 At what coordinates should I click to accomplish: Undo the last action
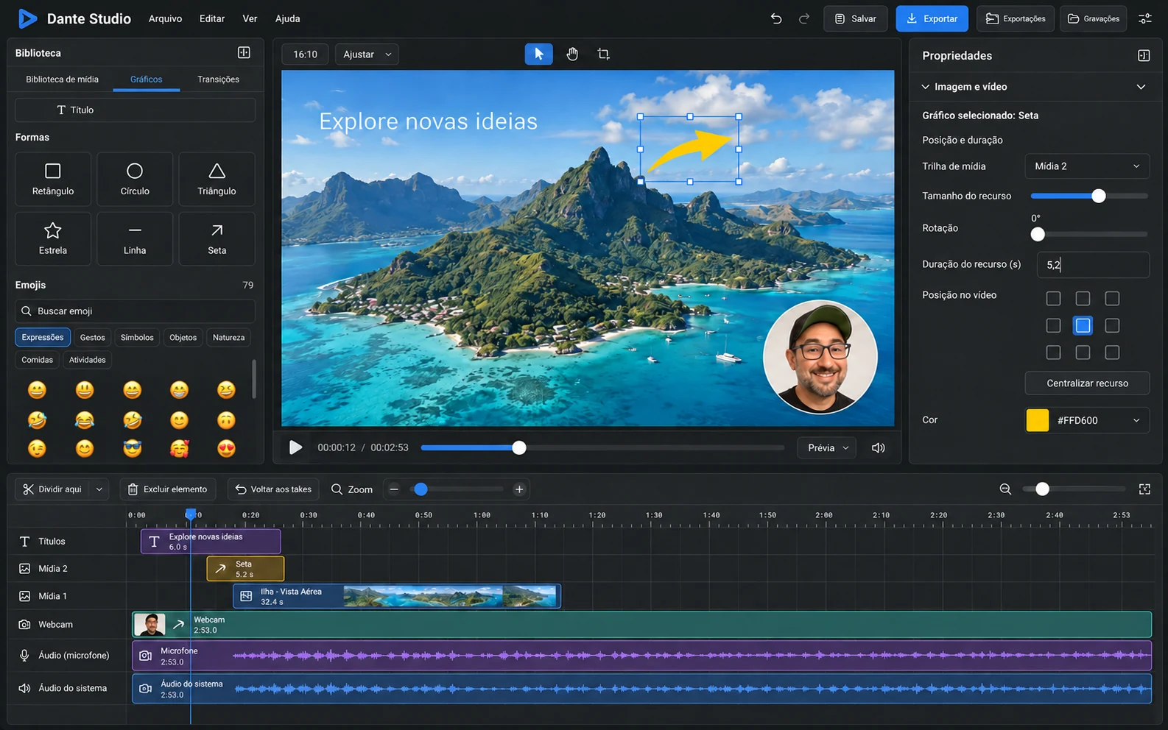[776, 18]
